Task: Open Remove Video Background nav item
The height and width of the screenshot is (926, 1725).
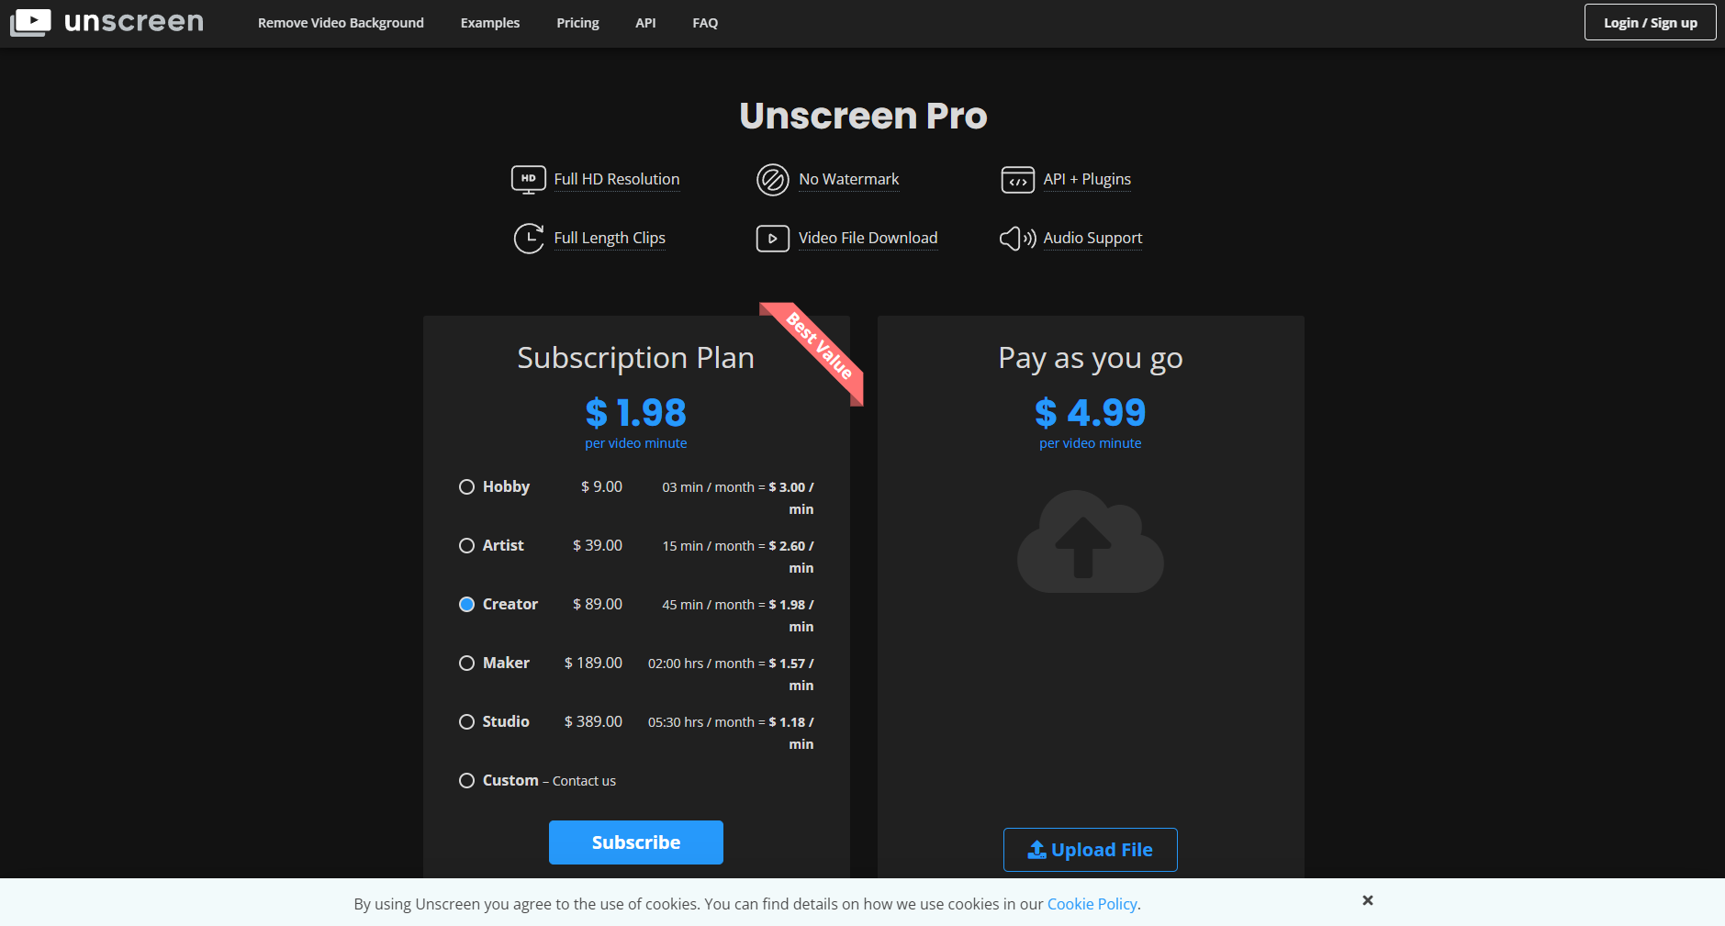Action: [341, 23]
